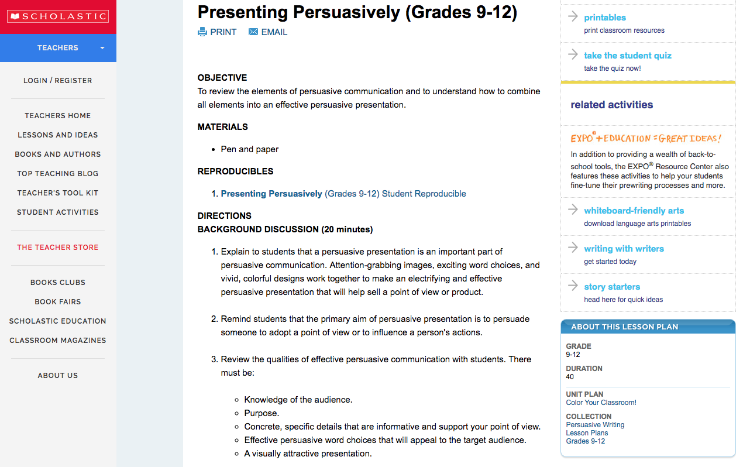Select writing with writers

[x=624, y=248]
